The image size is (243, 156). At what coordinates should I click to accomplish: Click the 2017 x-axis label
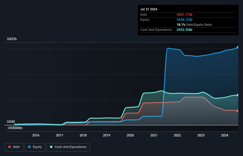click(59, 135)
